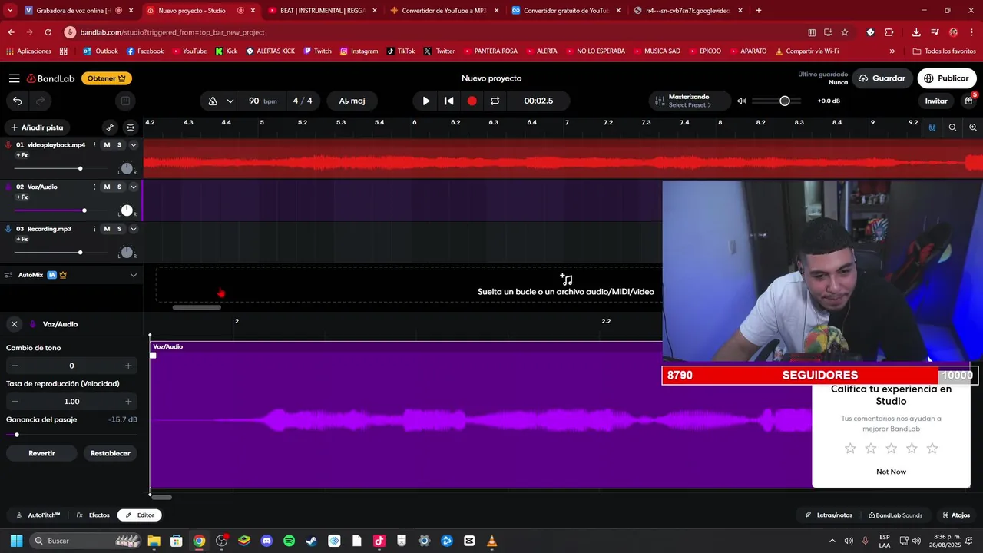Click the collapse tracks height icon
Screen dimensions: 983x553
click(x=131, y=127)
